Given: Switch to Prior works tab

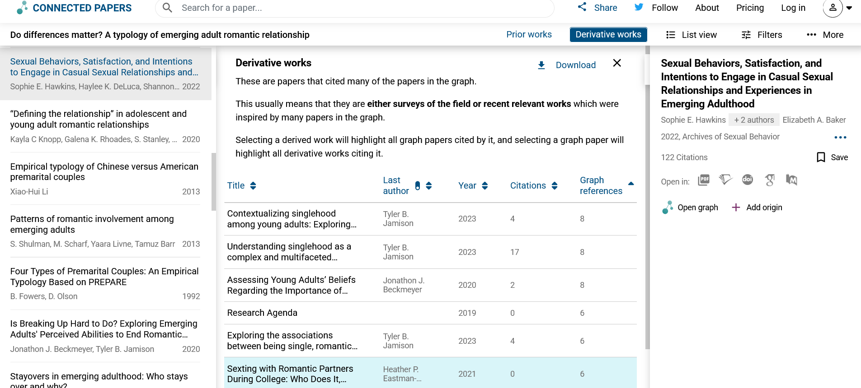Looking at the screenshot, I should click(x=529, y=35).
